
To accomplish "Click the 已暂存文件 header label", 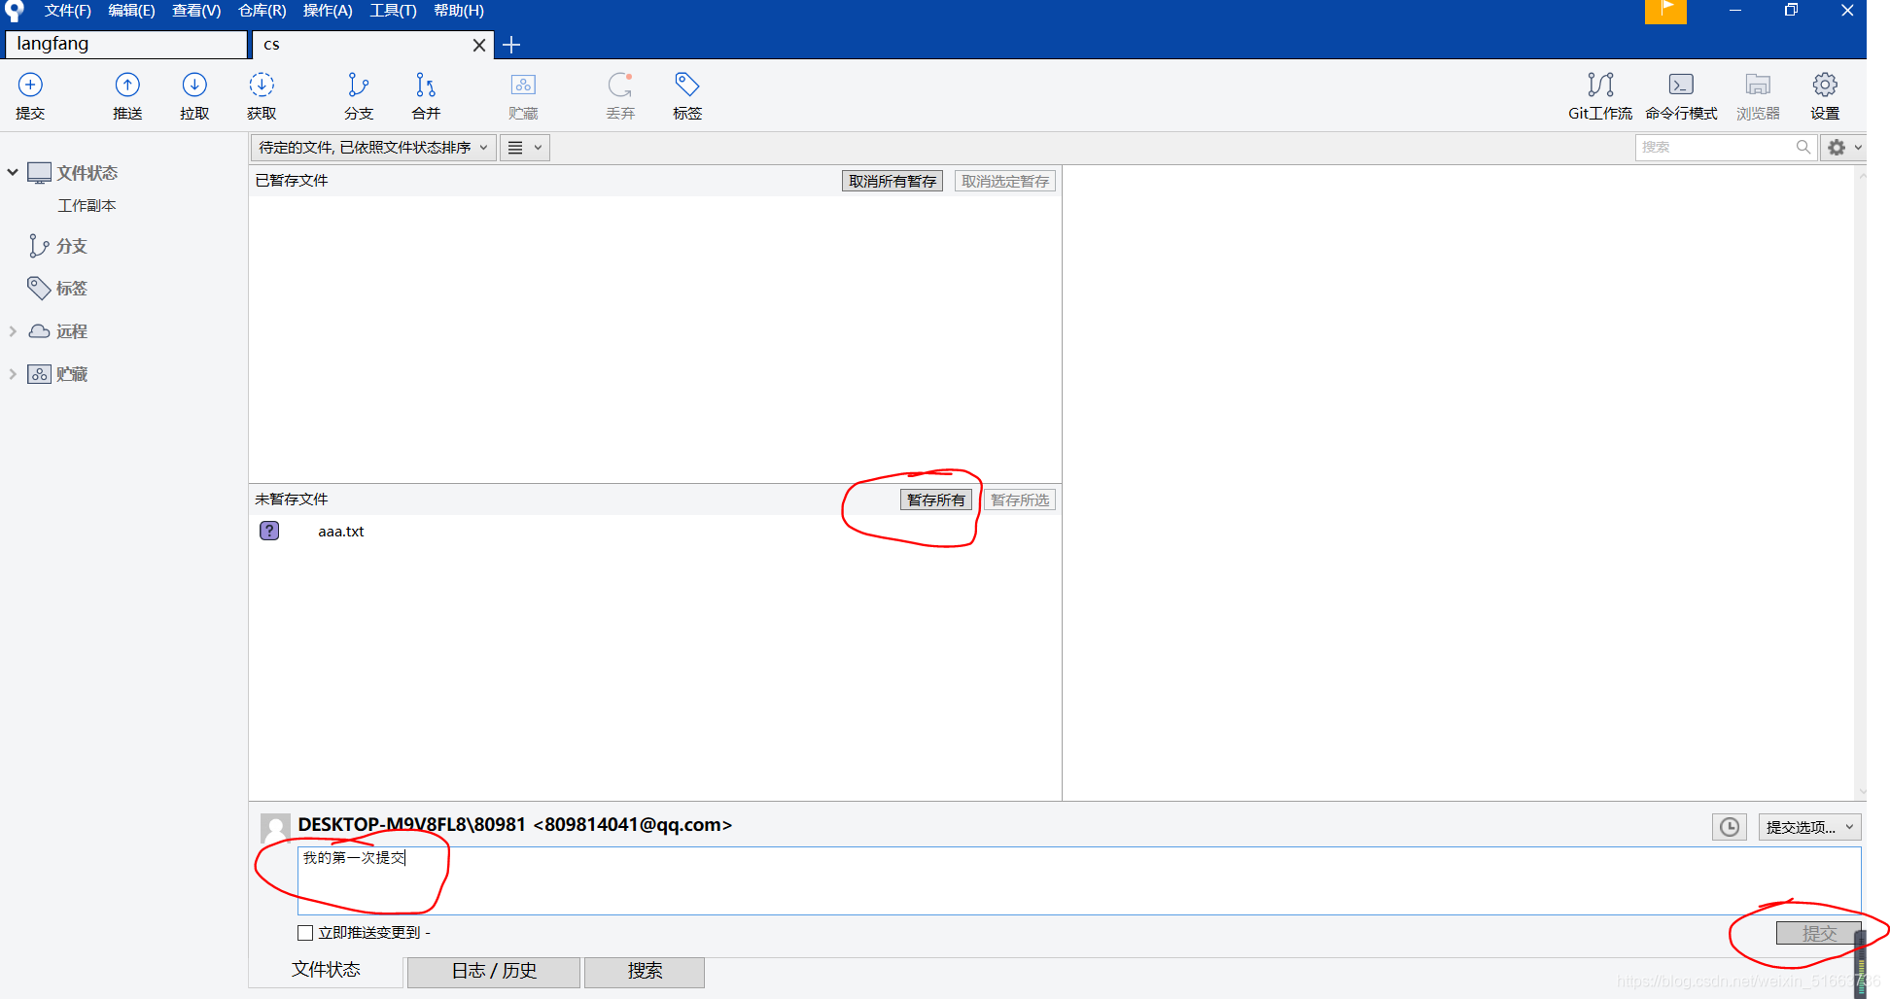I will pos(292,181).
